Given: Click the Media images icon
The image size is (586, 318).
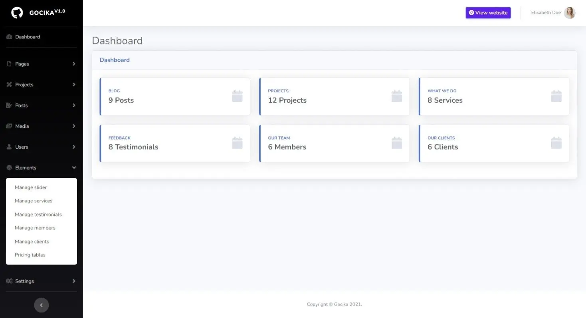Looking at the screenshot, I should click(x=9, y=126).
